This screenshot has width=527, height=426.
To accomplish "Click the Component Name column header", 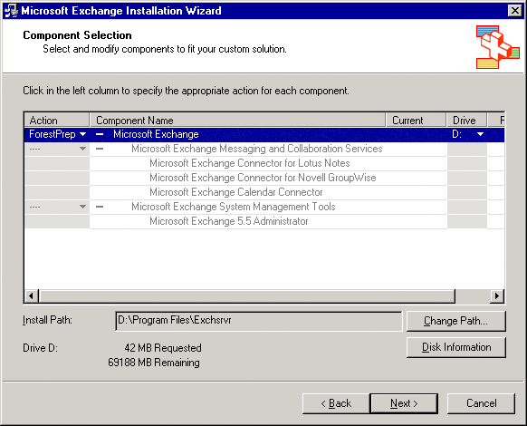I will coord(237,121).
